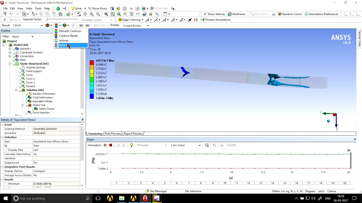
Task: Click Show Errors button
Action: pos(98,8)
